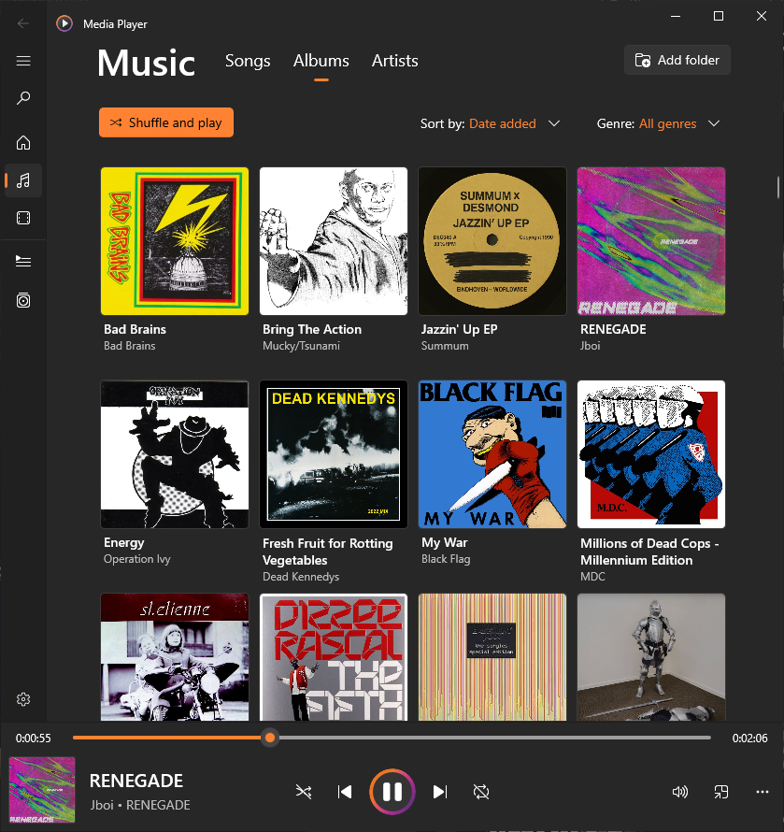Open the RENEGADE album cover in grid
The image size is (784, 832).
tap(651, 241)
